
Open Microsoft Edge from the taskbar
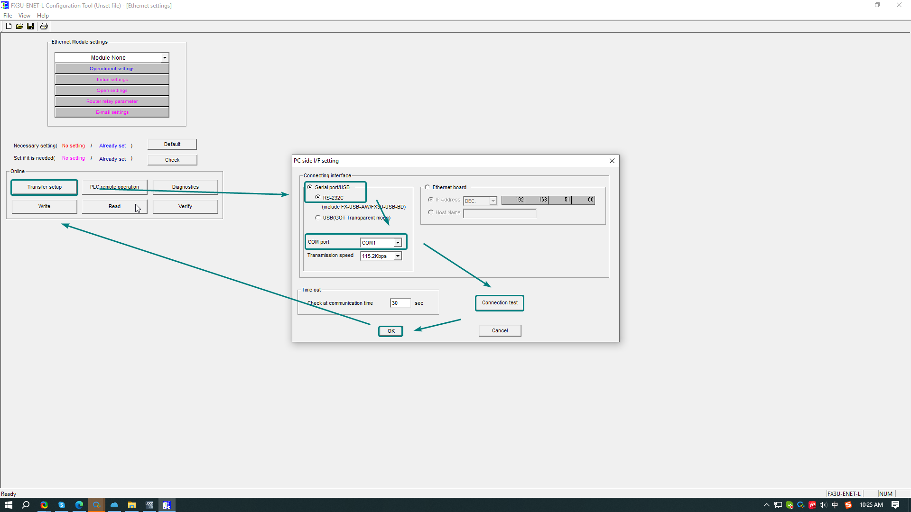tap(79, 505)
